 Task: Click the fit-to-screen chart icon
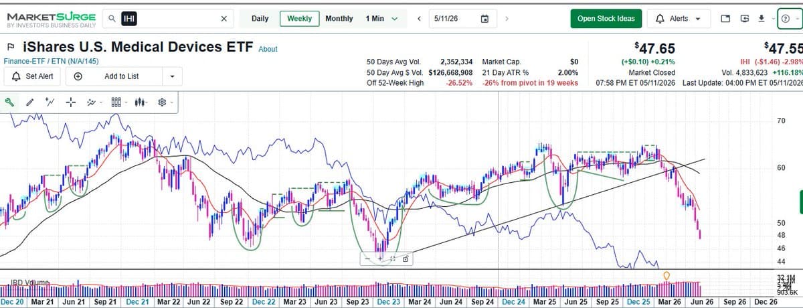pos(393,258)
